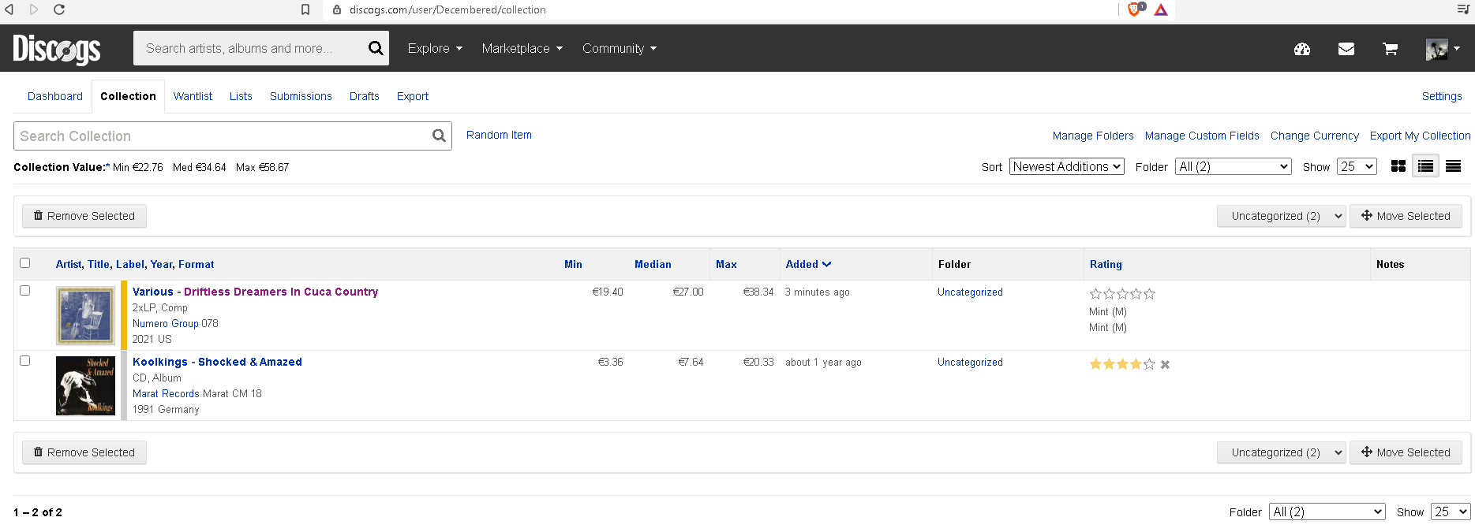This screenshot has width=1475, height=532.
Task: Click the magnifier icon in main search bar
Action: click(x=376, y=48)
